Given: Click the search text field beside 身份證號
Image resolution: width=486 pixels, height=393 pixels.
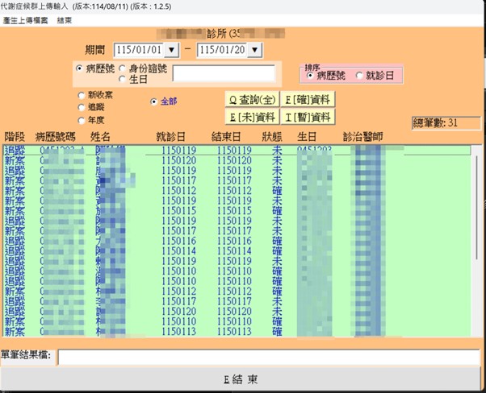Looking at the screenshot, I should pos(224,74).
